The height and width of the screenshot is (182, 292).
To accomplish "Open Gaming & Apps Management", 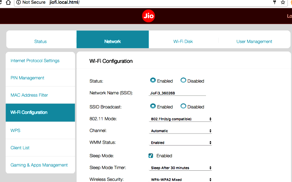I will (40, 165).
